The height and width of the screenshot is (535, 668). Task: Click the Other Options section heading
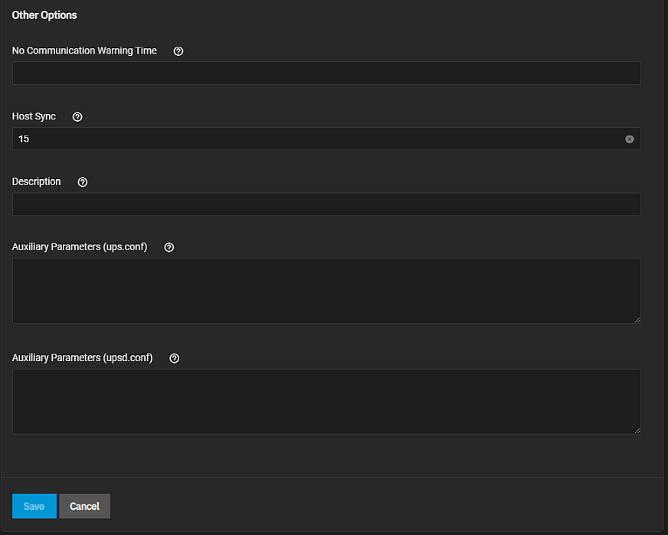(x=44, y=15)
